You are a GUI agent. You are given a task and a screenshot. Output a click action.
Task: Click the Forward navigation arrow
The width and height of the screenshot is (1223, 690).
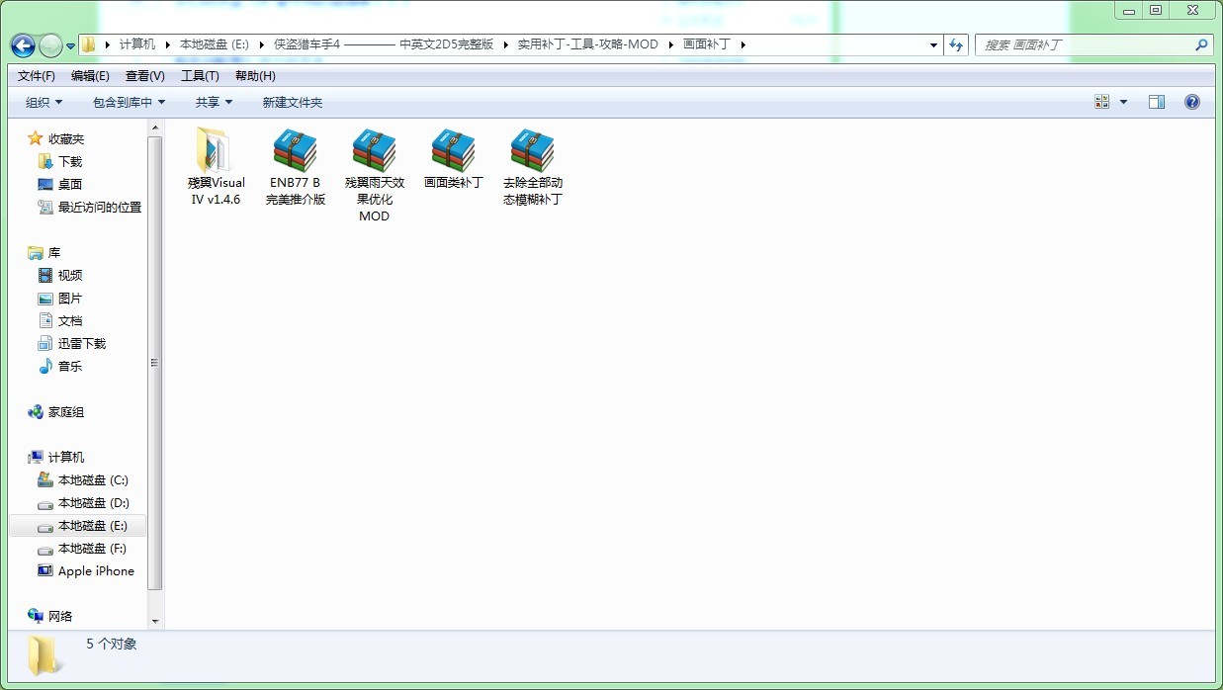point(50,44)
